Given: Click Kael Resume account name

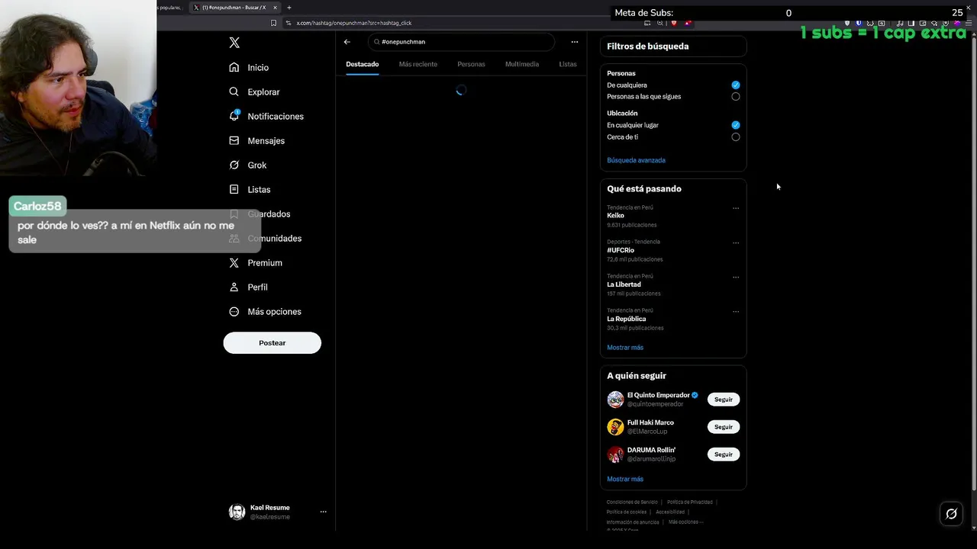Looking at the screenshot, I should [270, 508].
